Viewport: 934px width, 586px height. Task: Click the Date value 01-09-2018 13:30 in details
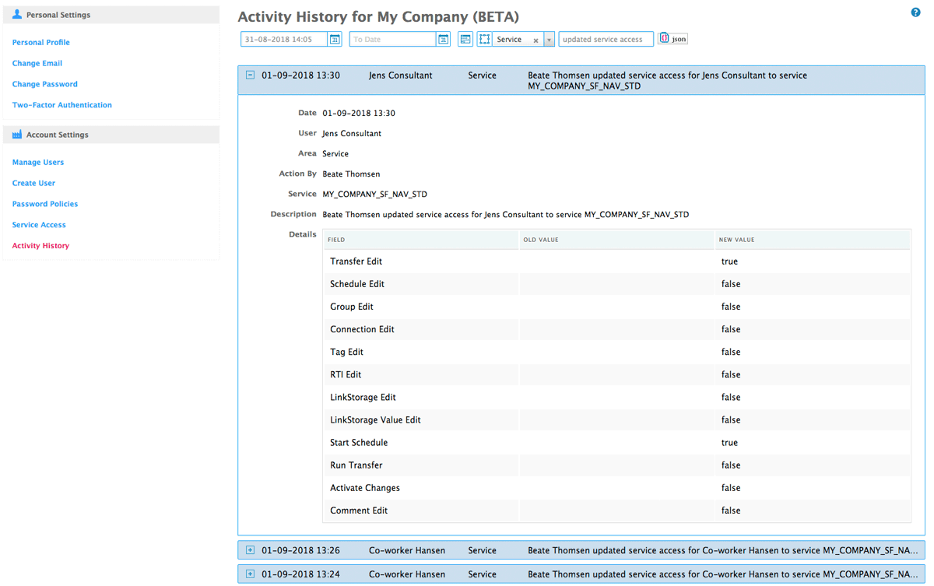pyautogui.click(x=359, y=114)
